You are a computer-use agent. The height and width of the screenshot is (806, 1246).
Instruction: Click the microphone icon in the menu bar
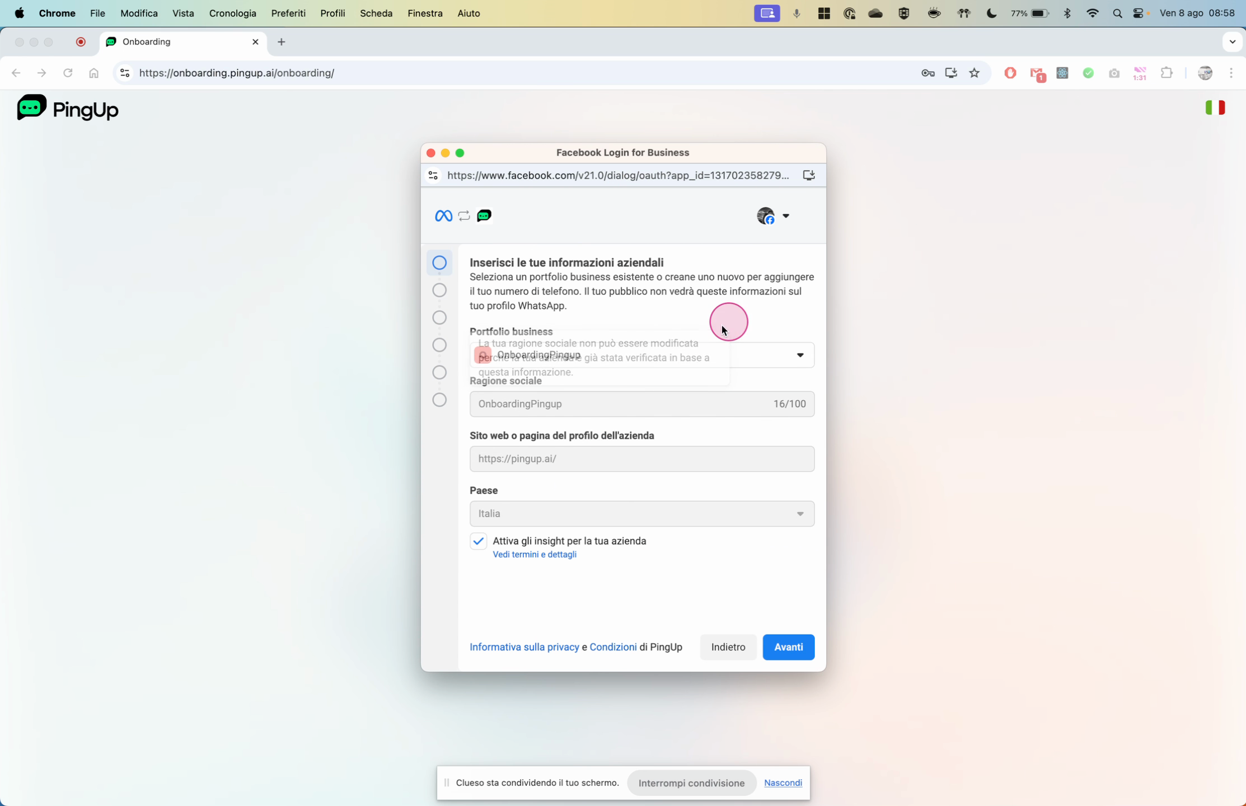[797, 13]
